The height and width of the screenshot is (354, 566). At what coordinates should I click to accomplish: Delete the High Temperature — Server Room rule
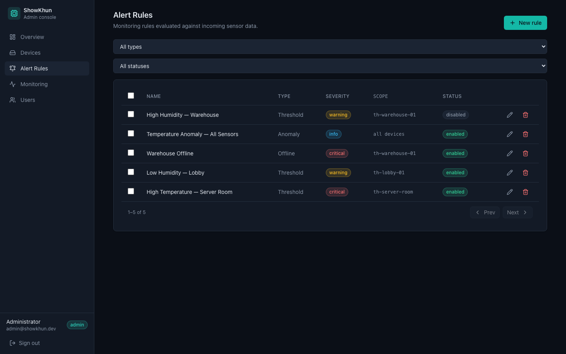coord(526,192)
